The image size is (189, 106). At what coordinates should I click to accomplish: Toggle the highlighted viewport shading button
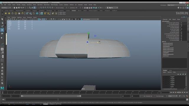tap(39, 19)
